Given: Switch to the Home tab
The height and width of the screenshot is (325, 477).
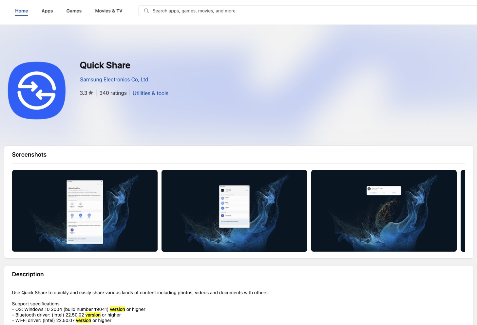Looking at the screenshot, I should (22, 11).
